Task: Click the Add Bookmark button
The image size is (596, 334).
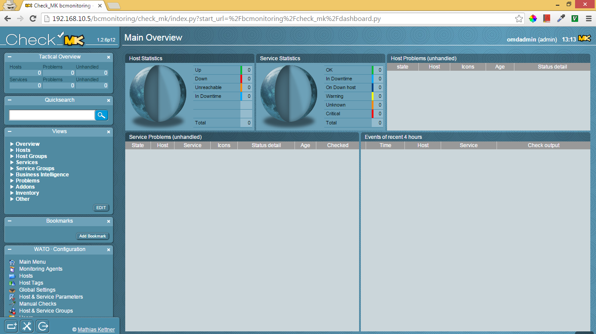Action: pyautogui.click(x=92, y=236)
